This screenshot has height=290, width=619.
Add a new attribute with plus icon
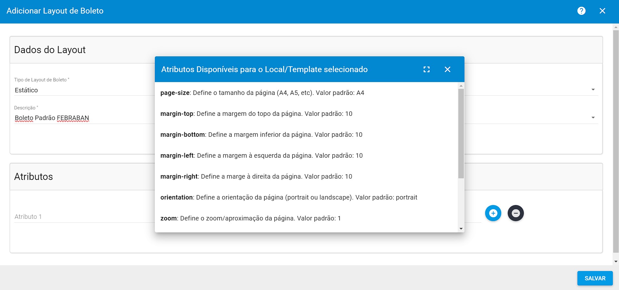(493, 213)
